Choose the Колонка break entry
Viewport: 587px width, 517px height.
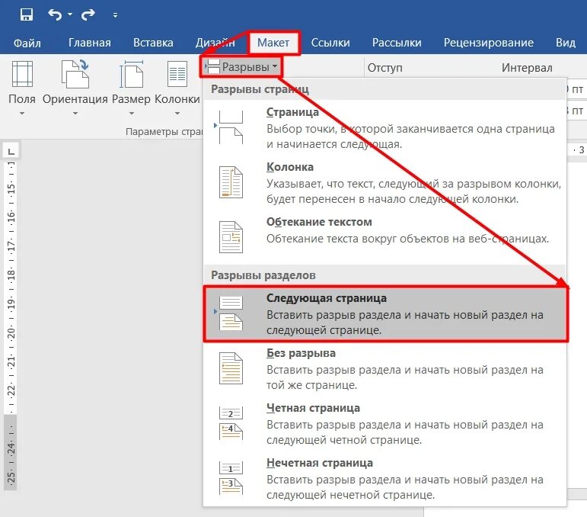[384, 182]
